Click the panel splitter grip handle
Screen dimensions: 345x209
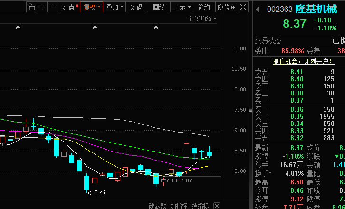tap(250, 110)
